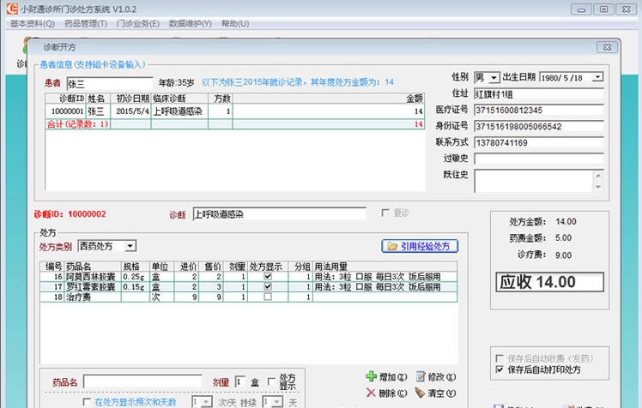Click the red X delete icon

click(x=371, y=393)
